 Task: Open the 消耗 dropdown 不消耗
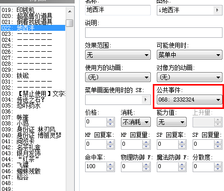(136, 122)
